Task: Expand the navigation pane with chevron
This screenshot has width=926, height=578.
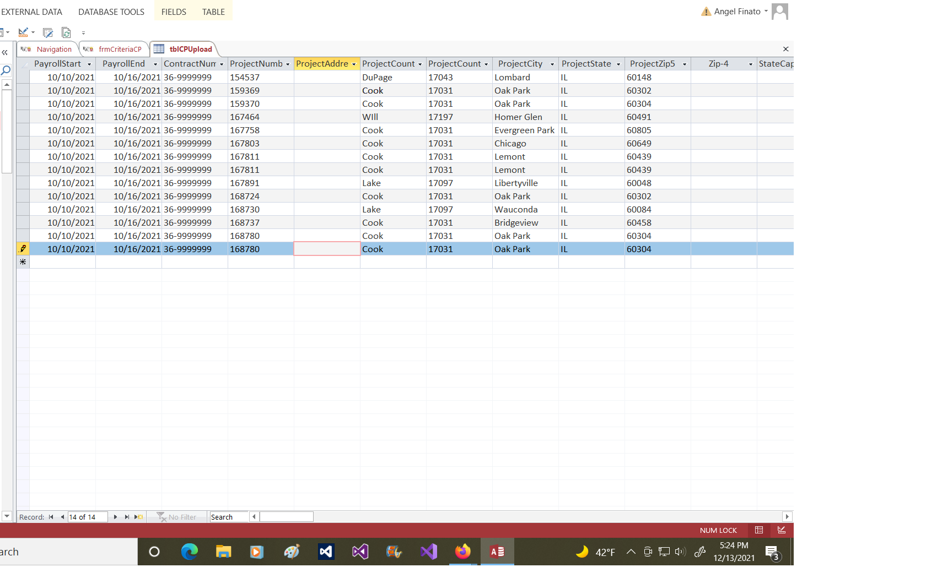Action: coord(5,52)
